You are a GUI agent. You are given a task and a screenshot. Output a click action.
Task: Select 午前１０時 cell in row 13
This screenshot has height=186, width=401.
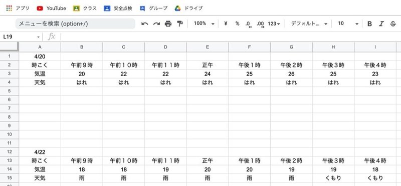pyautogui.click(x=124, y=160)
